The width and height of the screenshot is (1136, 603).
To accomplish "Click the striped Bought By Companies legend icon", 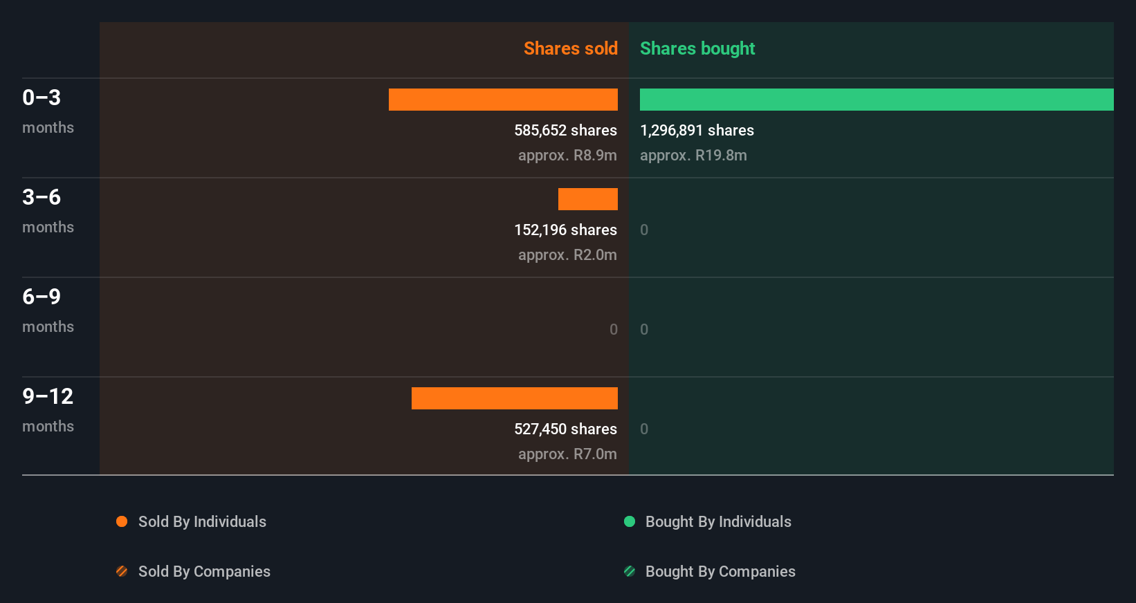I will pos(630,571).
